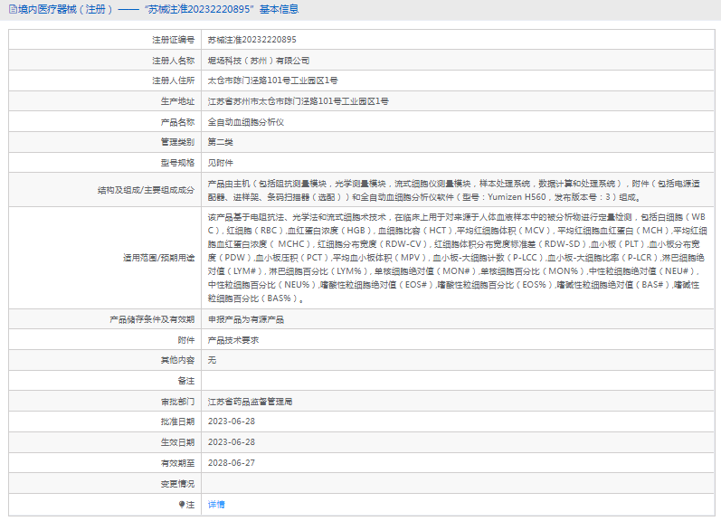The height and width of the screenshot is (521, 721).
Task: Click the 其他内容 value 无
Action: click(x=212, y=360)
